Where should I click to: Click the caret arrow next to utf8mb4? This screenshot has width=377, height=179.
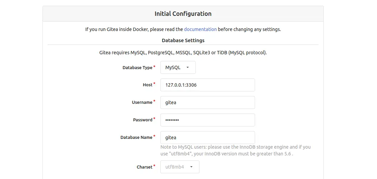click(x=191, y=167)
